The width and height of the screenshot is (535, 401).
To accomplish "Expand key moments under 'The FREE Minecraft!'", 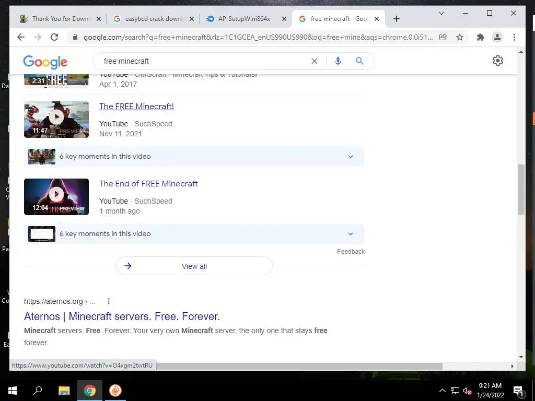I will point(194,157).
